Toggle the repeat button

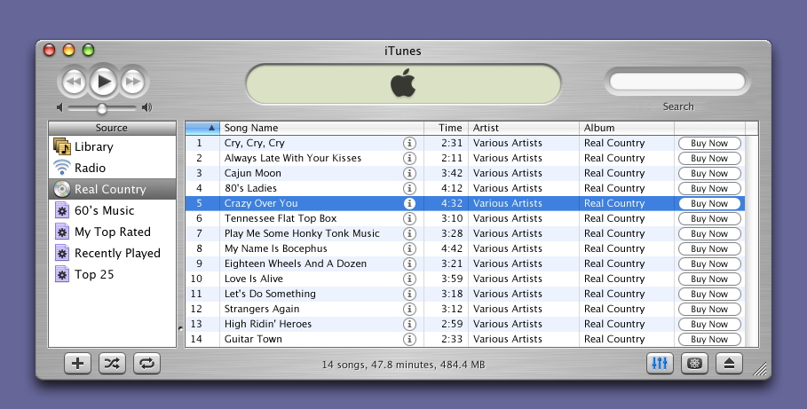point(146,364)
